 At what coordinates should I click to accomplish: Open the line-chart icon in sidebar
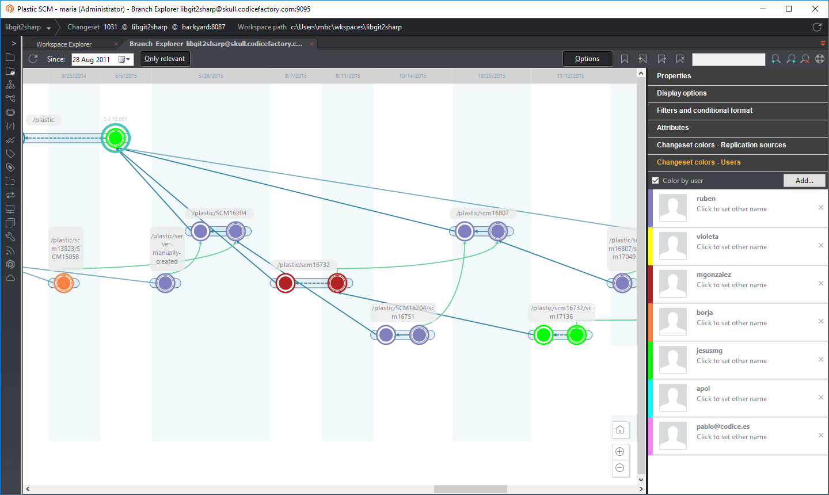click(x=10, y=140)
